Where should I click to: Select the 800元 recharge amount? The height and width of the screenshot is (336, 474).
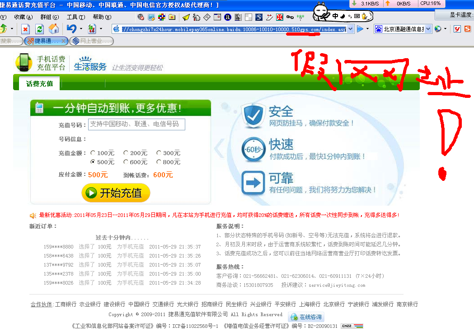(x=159, y=161)
